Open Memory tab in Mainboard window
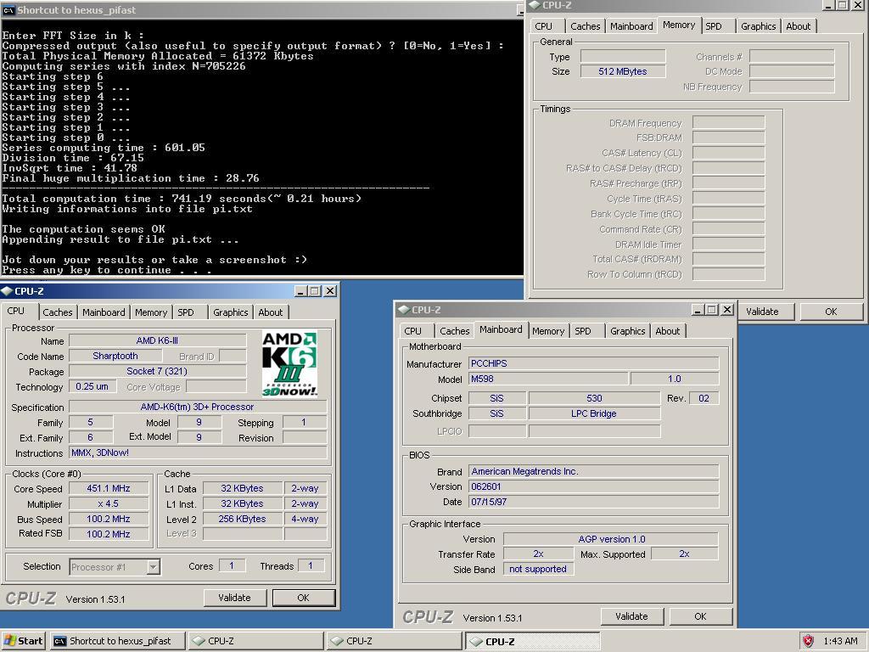The image size is (869, 652). [548, 331]
